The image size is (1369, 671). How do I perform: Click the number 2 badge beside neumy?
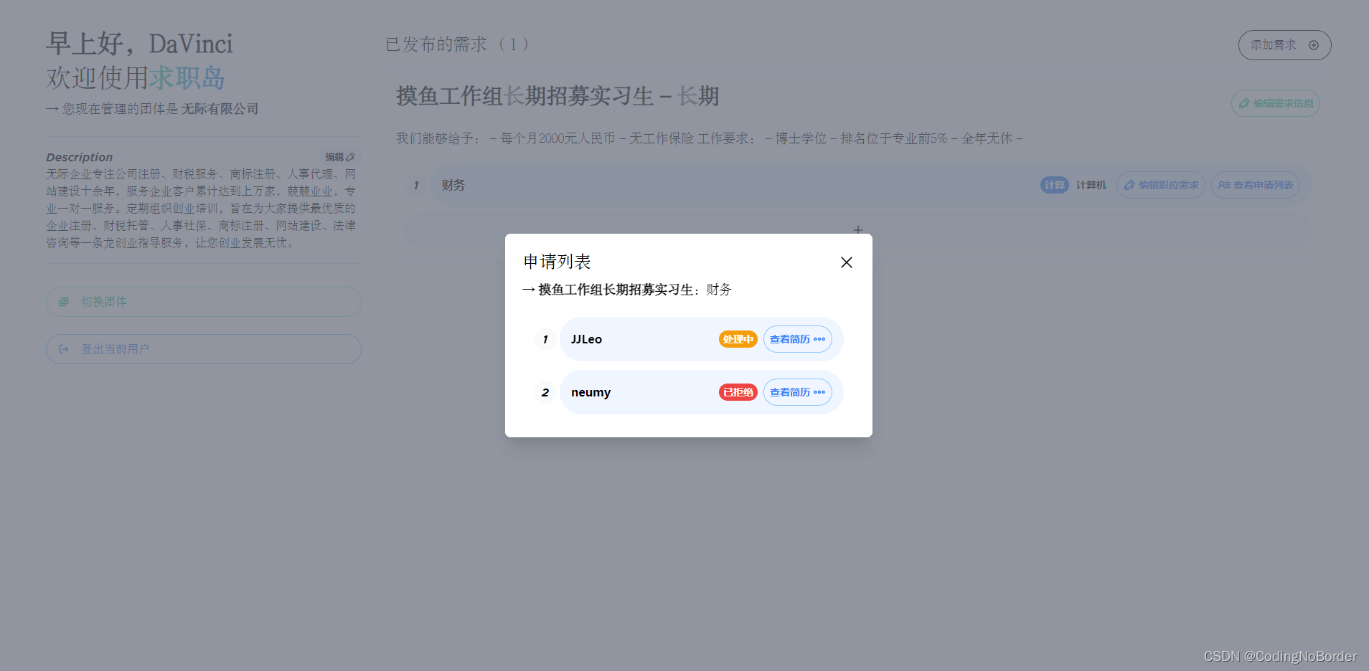click(545, 392)
